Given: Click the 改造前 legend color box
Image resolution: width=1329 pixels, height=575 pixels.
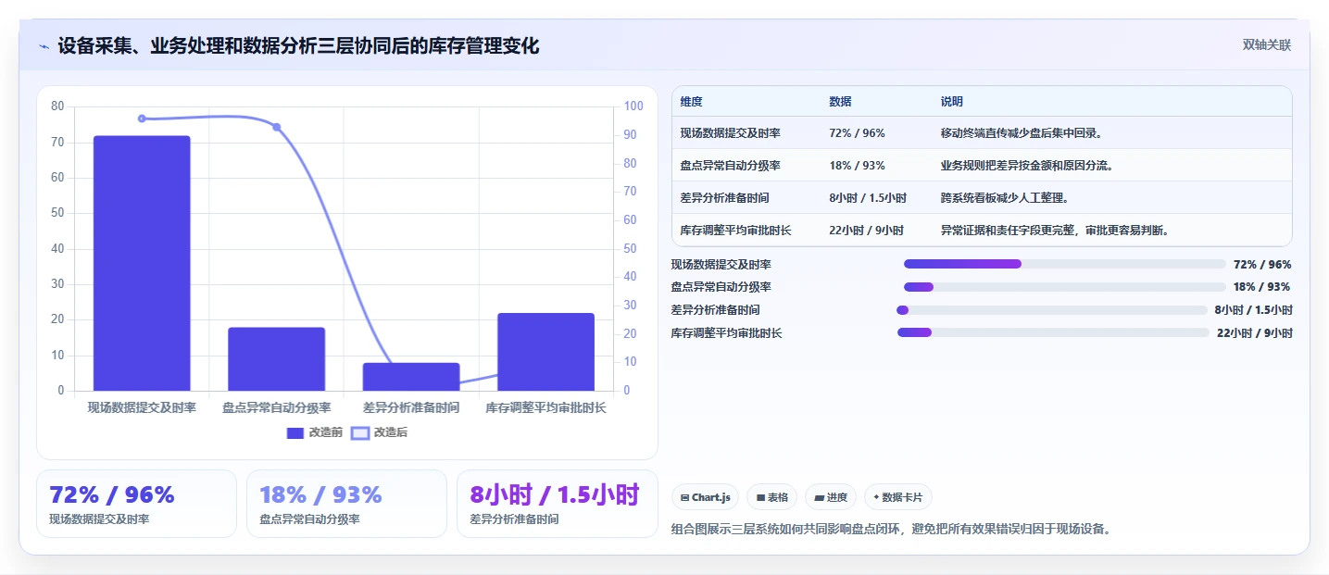Looking at the screenshot, I should [295, 432].
